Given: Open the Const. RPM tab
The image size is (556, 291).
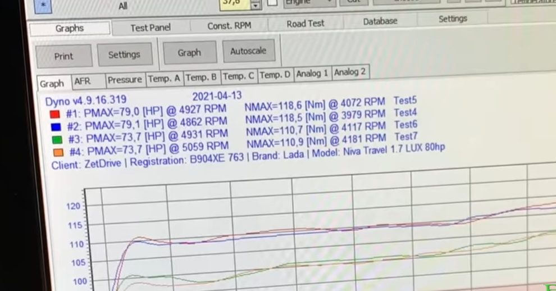Looking at the screenshot, I should pos(228,26).
